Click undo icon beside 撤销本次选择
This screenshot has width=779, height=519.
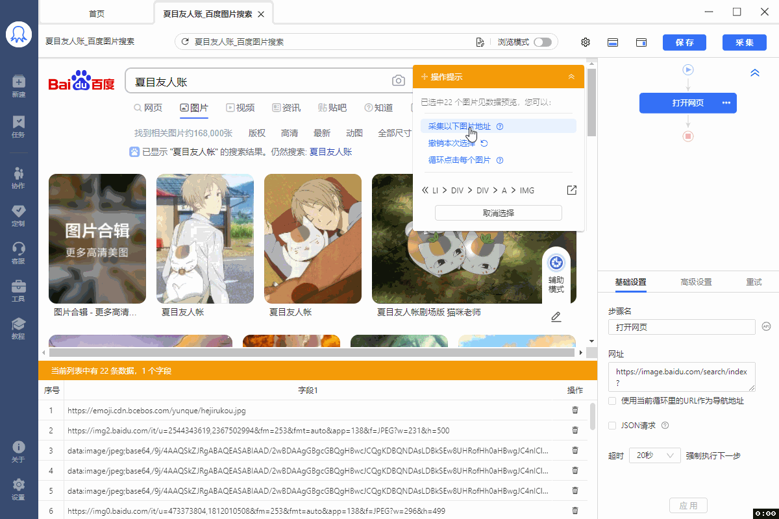[x=484, y=143]
